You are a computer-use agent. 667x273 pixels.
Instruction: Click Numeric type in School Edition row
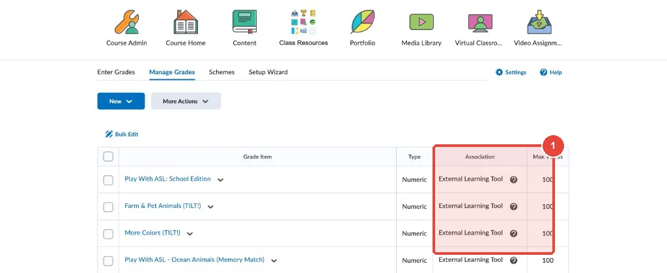pyautogui.click(x=414, y=179)
